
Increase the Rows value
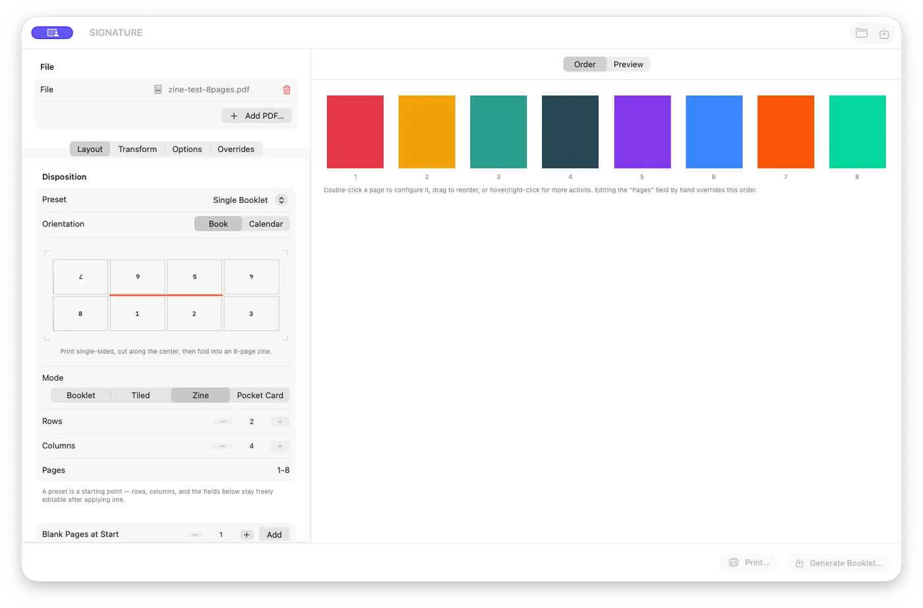pos(280,422)
